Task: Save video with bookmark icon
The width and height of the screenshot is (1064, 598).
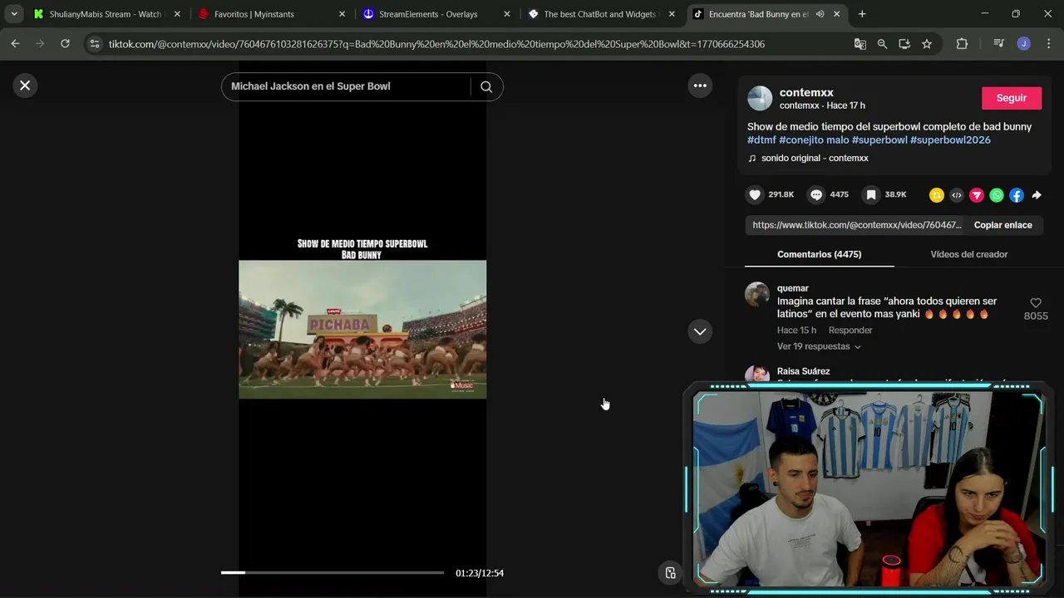Action: tap(870, 195)
